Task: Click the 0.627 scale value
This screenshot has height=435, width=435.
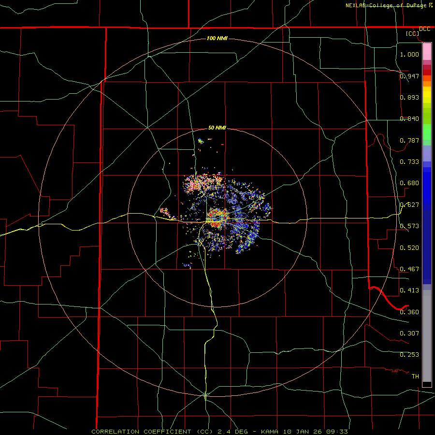Action: pyautogui.click(x=409, y=205)
